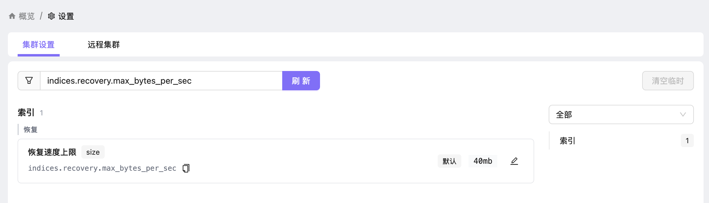Click the 清空临时 button
This screenshot has height=203, width=709.
pos(668,81)
